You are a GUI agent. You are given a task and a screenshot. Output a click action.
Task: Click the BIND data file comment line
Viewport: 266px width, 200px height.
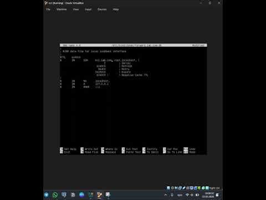(x=94, y=51)
